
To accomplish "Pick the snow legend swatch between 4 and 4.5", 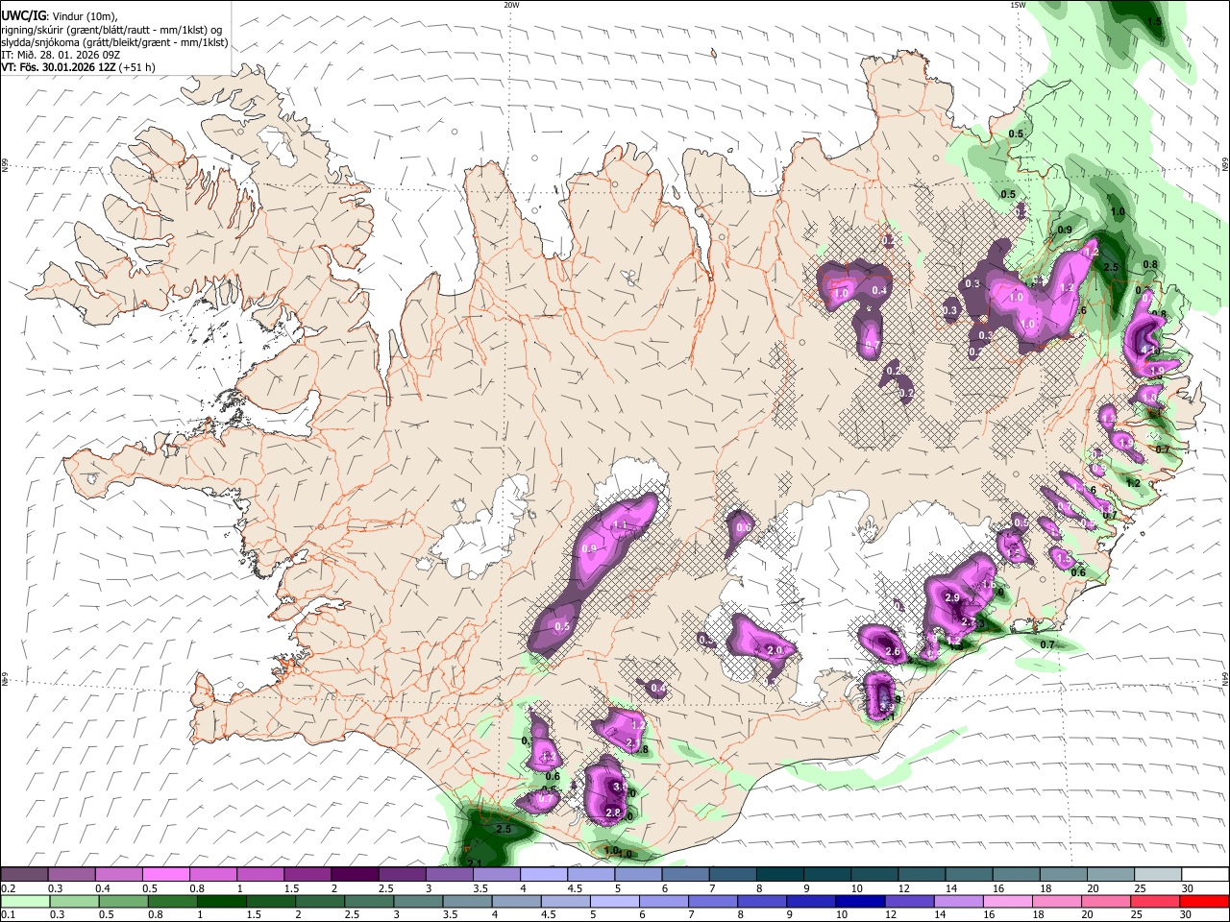I will pos(543,875).
